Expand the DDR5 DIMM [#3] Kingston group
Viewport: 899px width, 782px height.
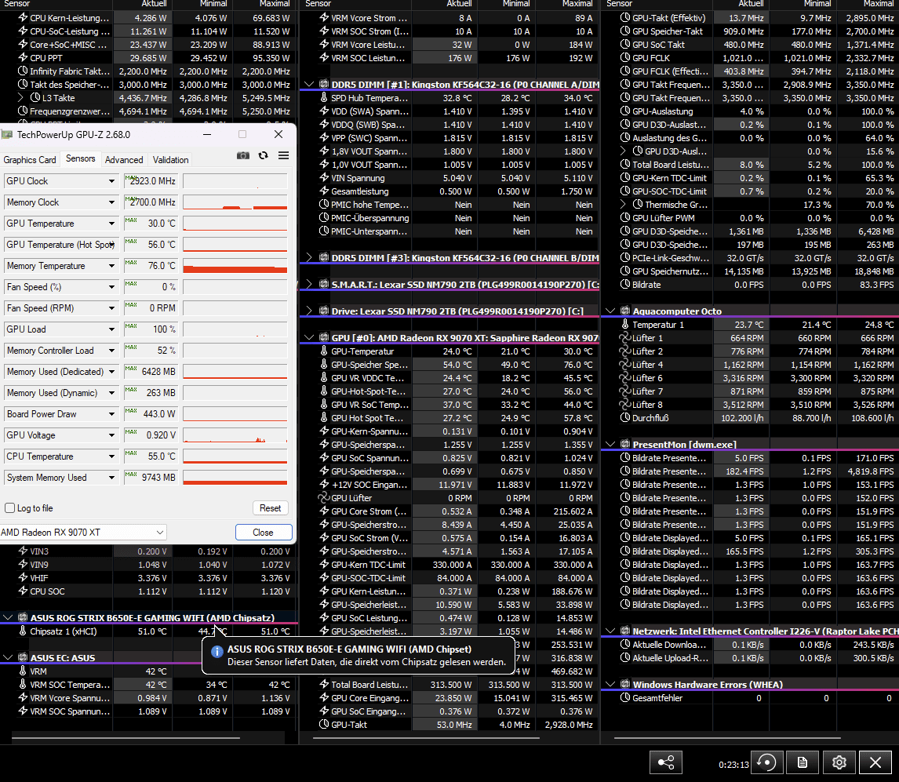click(x=309, y=257)
